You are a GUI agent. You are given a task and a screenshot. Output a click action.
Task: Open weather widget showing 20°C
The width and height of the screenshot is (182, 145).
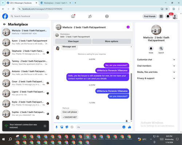pos(142,139)
